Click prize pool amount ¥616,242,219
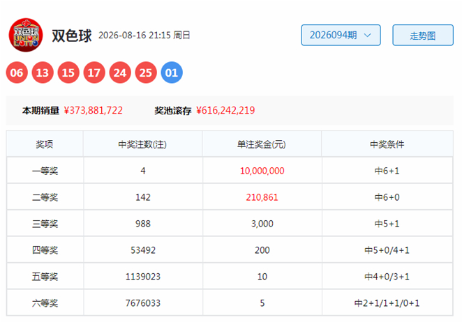Viewport: 462px width, 322px height. [225, 110]
